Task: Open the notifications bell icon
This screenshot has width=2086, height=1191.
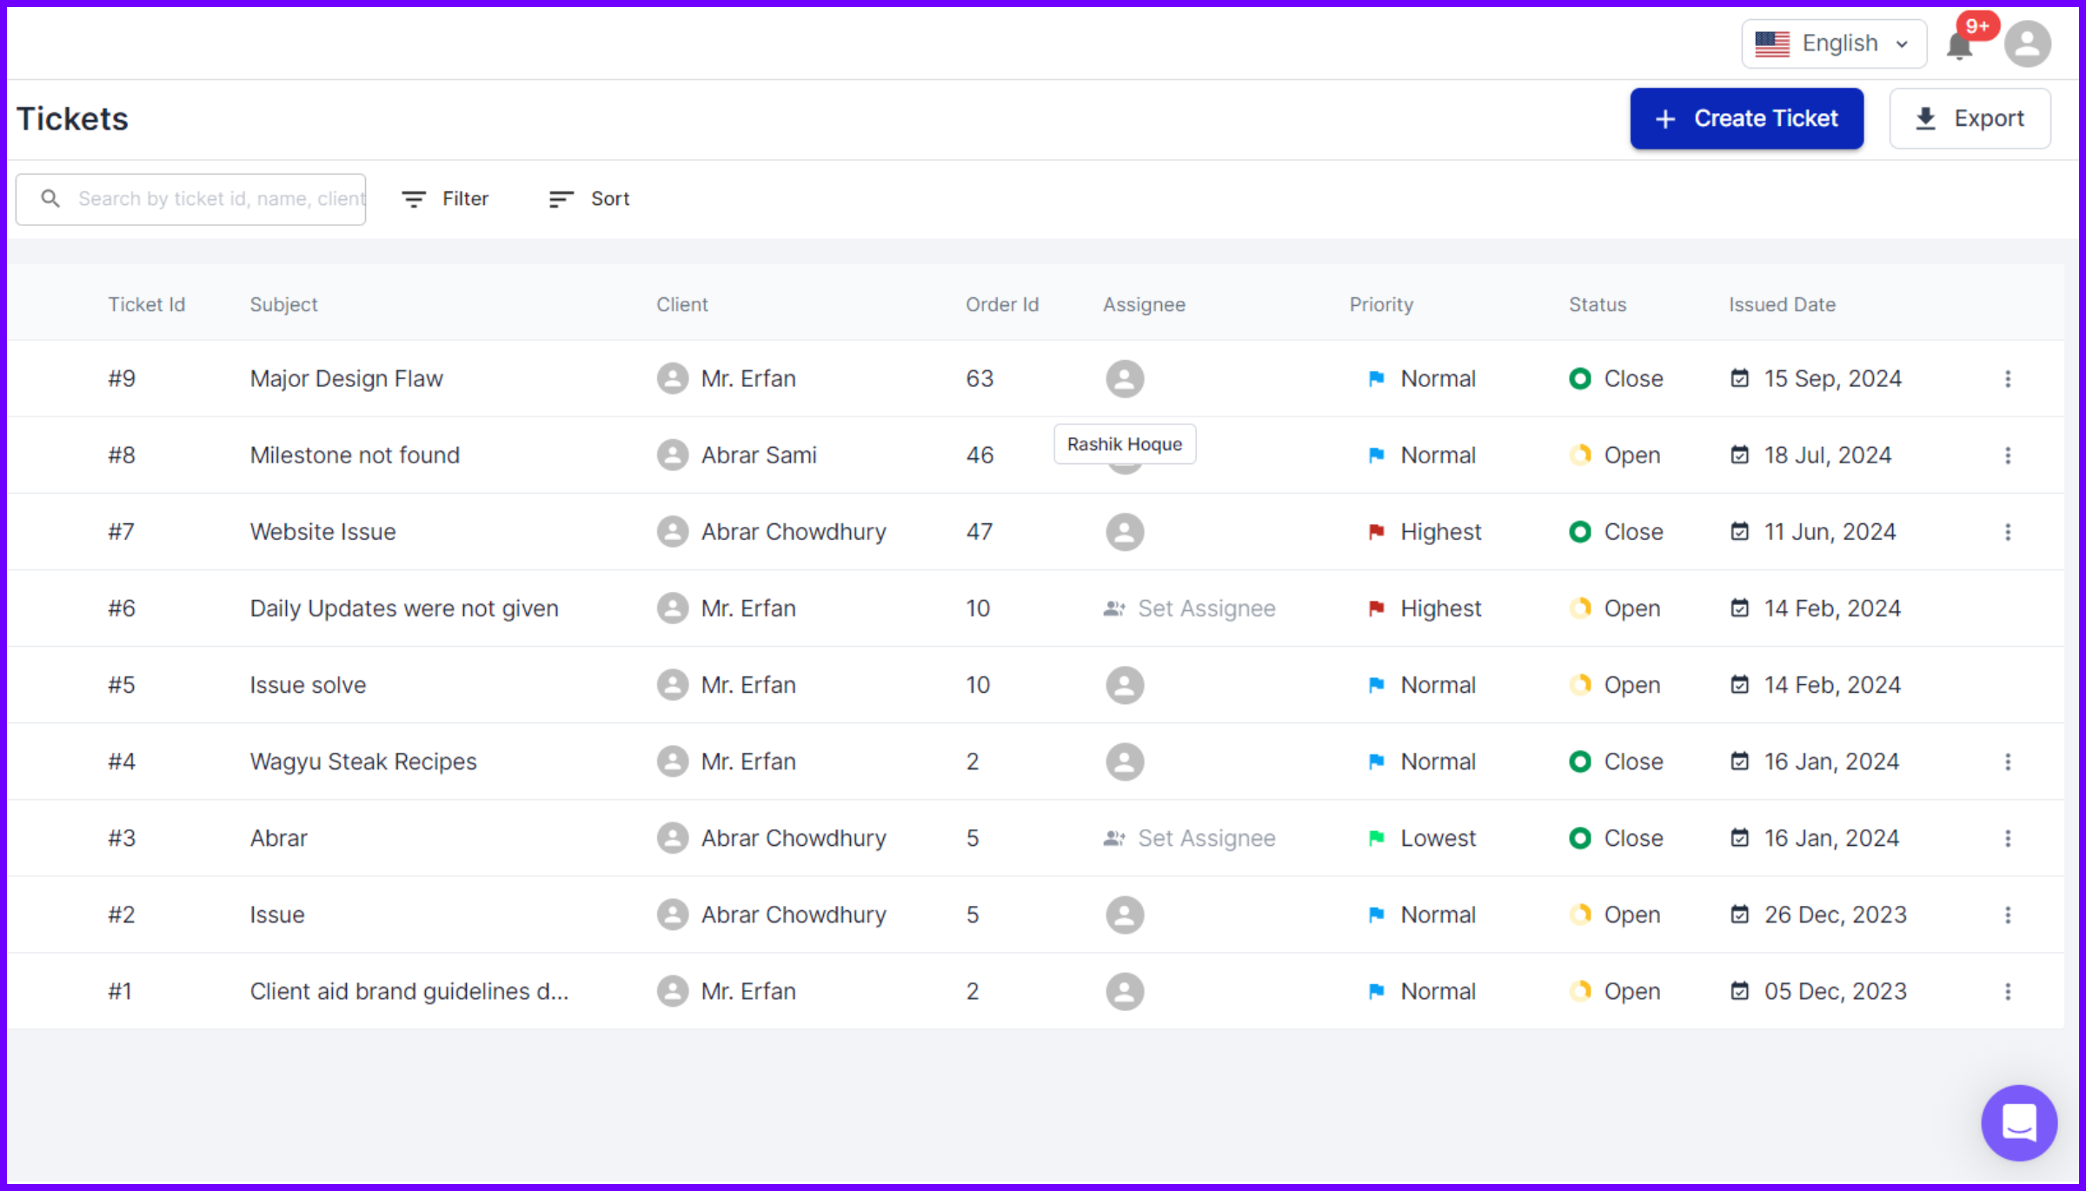Action: [x=1959, y=45]
